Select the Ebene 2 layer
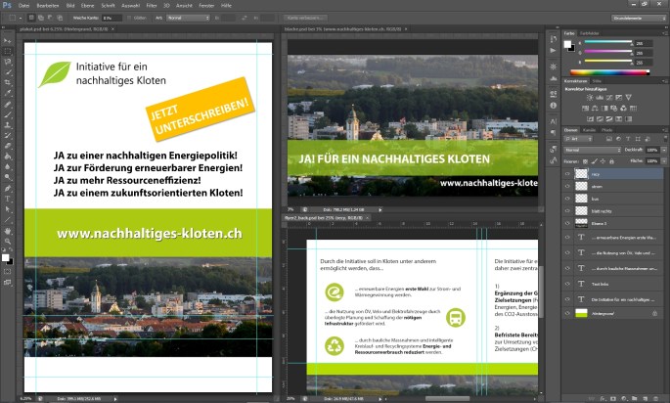 point(606,224)
